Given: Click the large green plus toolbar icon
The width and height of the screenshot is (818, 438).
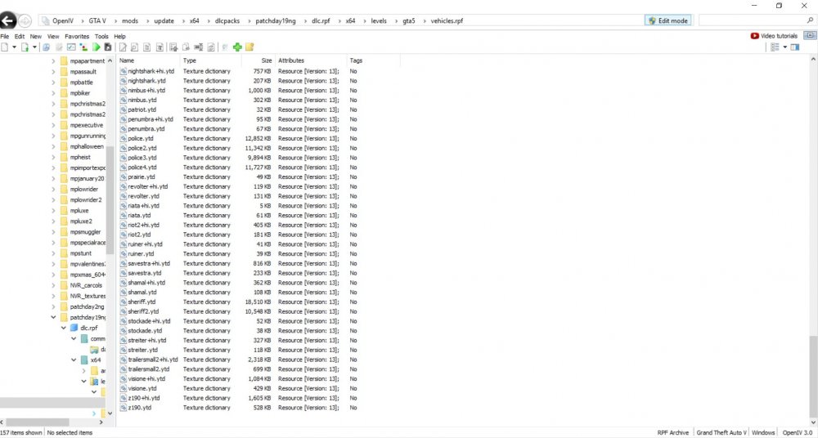Looking at the screenshot, I should pos(237,47).
